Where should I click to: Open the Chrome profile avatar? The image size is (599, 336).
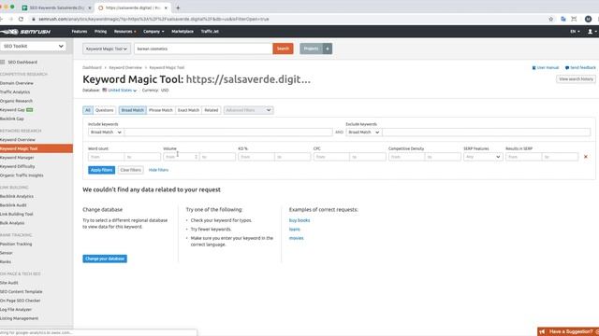pos(588,19)
